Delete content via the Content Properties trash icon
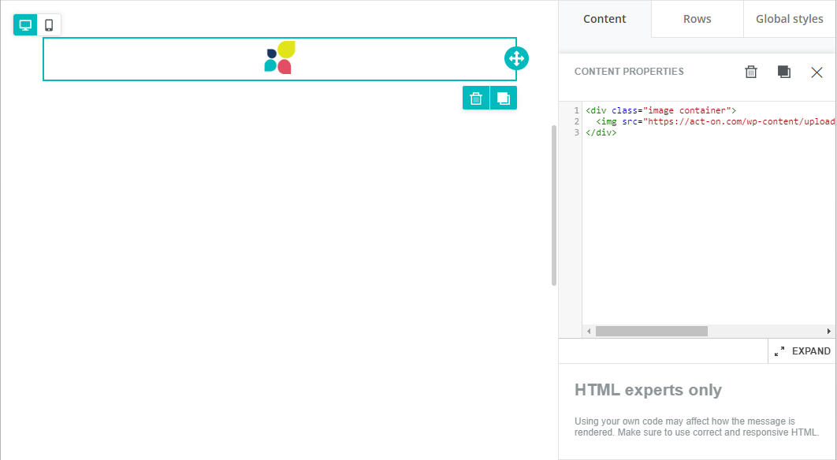 [750, 72]
